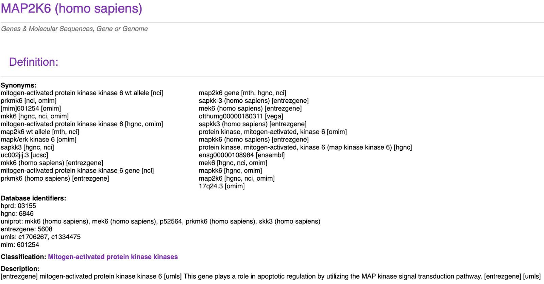The width and height of the screenshot is (544, 284).
Task: Click the hgnc: 6846 identifier
Action: (17, 214)
